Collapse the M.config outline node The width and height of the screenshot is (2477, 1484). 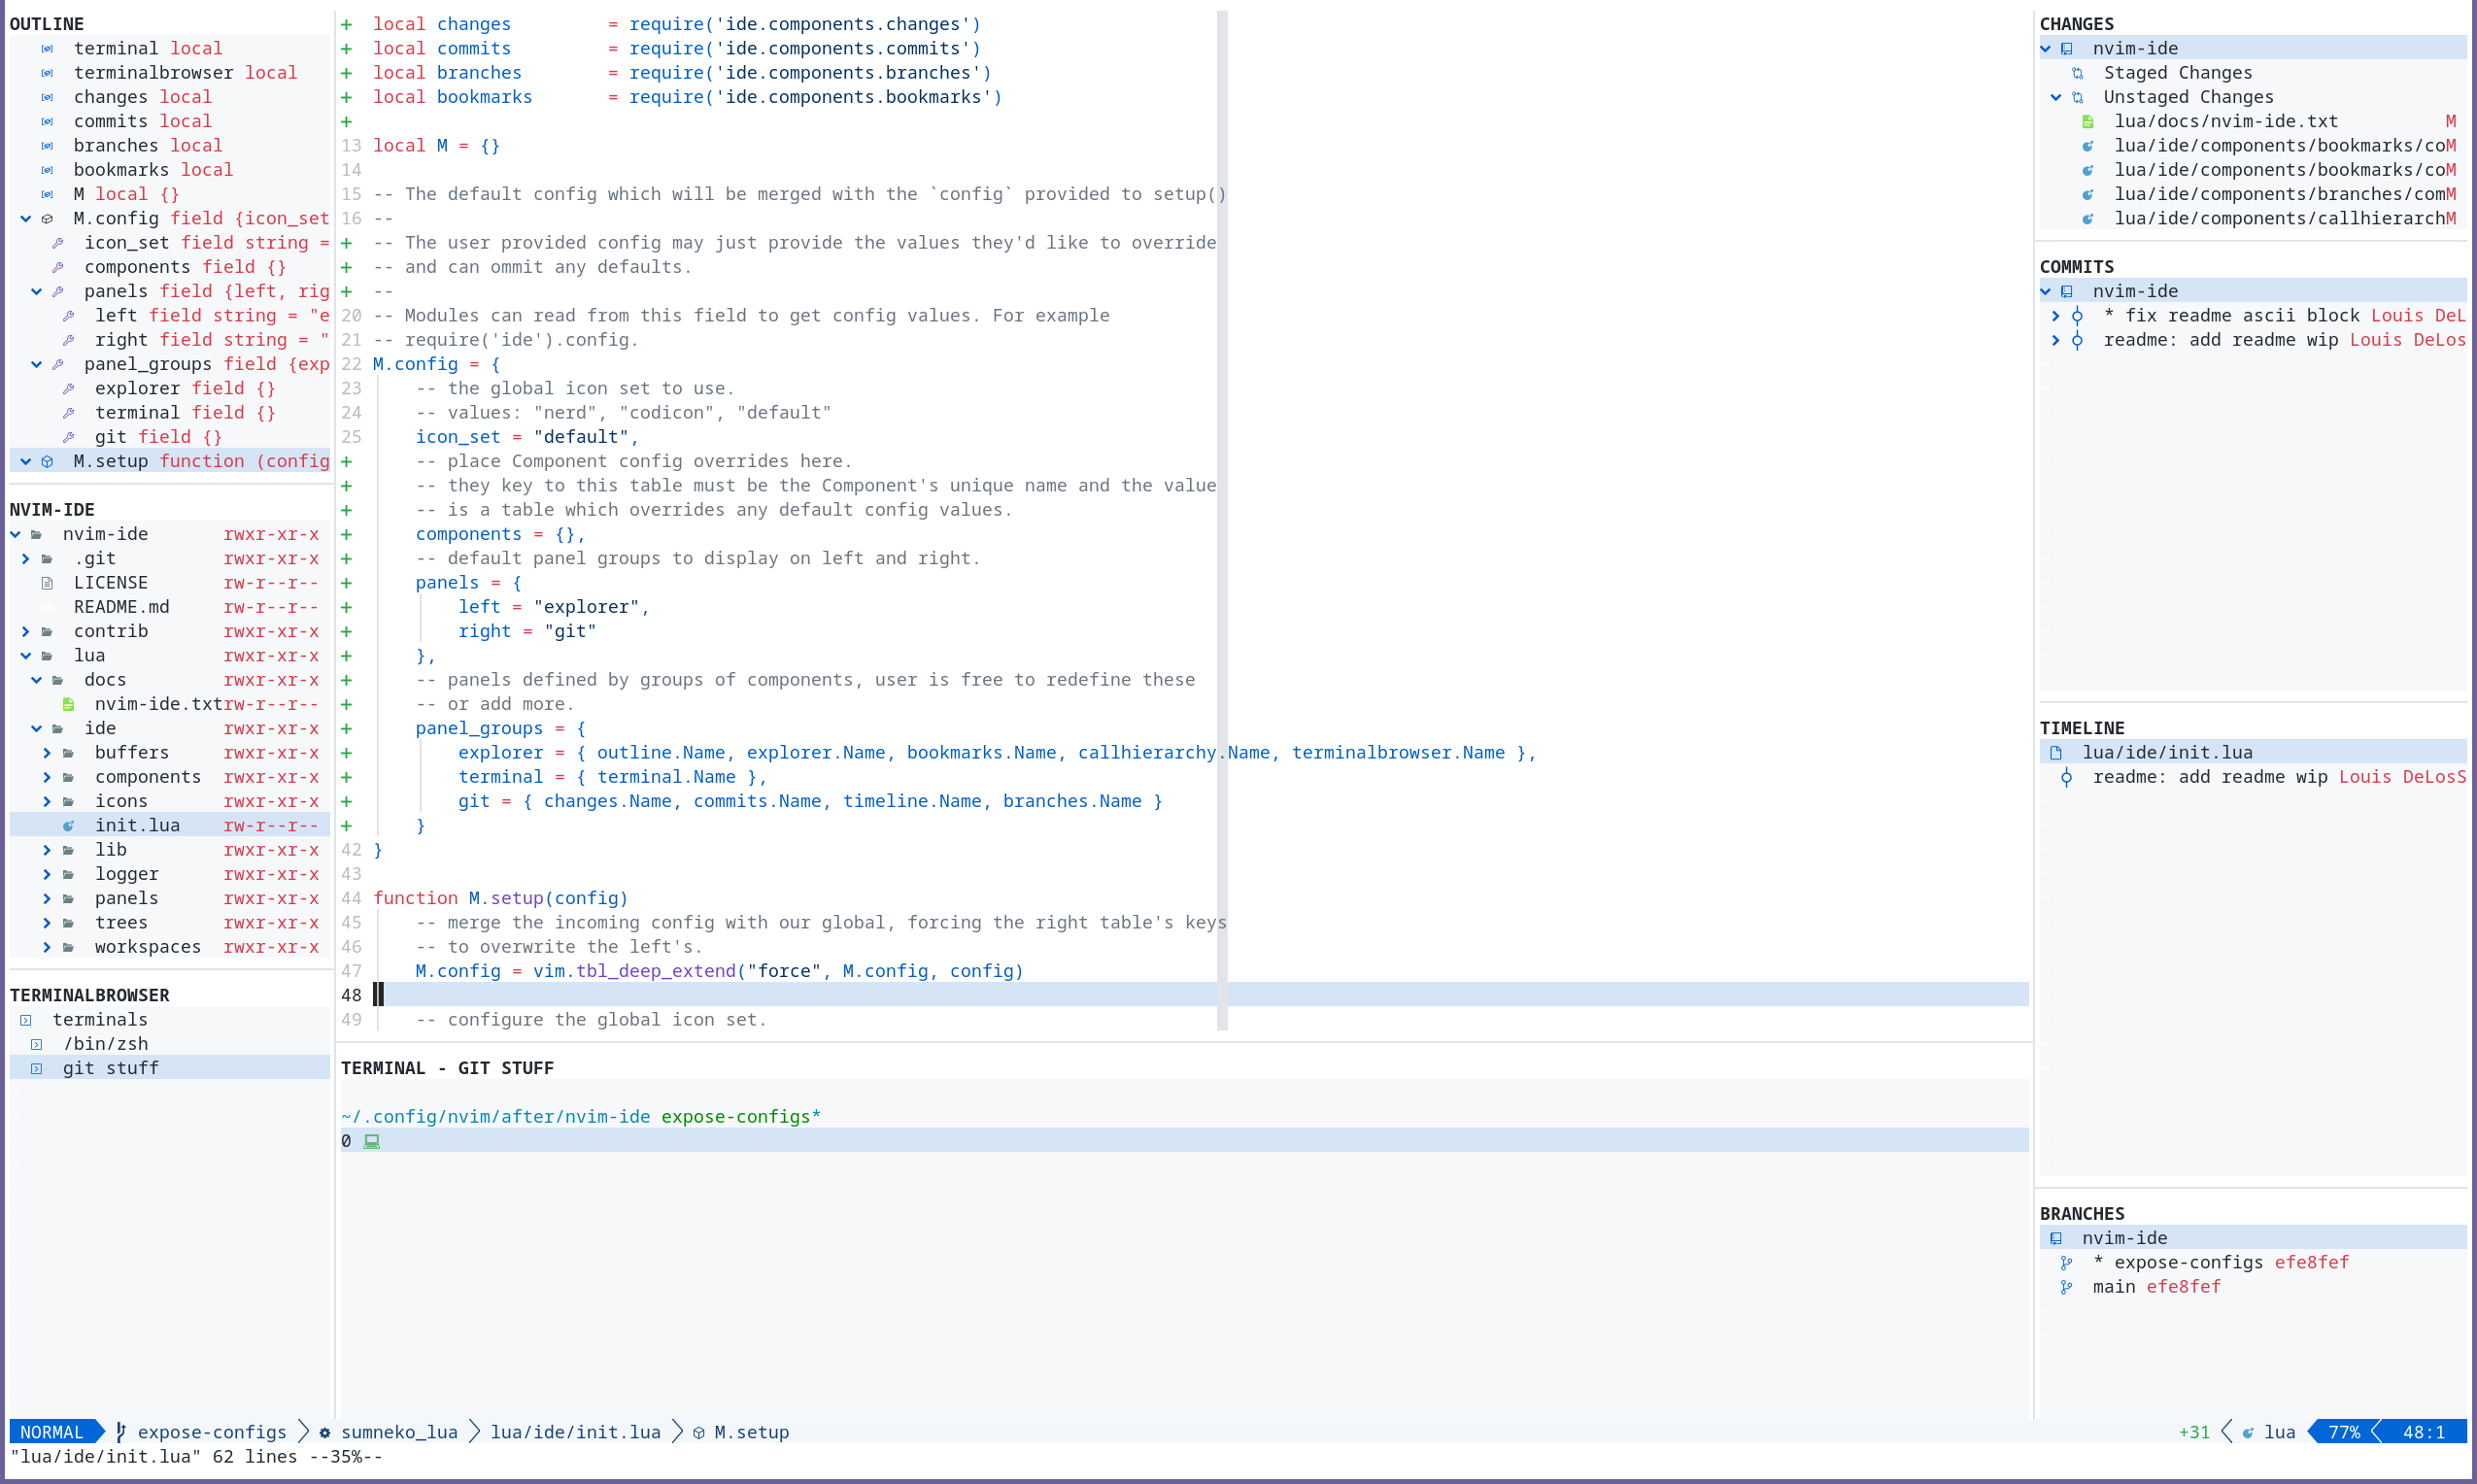26,219
